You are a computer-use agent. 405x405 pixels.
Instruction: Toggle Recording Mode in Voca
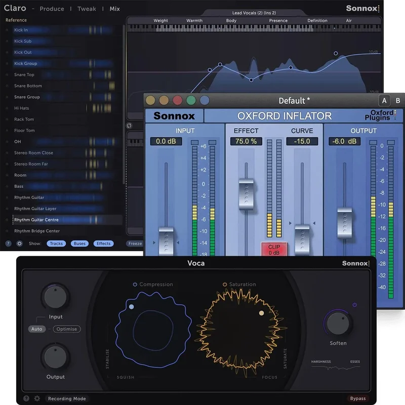(67, 398)
